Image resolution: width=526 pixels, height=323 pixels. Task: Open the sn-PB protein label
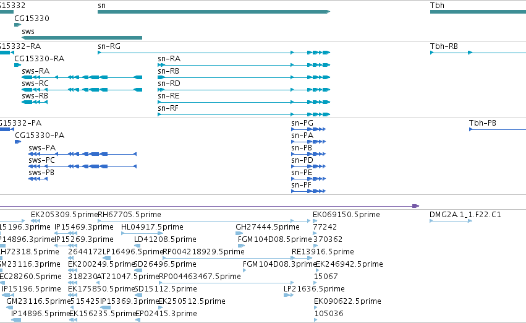(302, 148)
